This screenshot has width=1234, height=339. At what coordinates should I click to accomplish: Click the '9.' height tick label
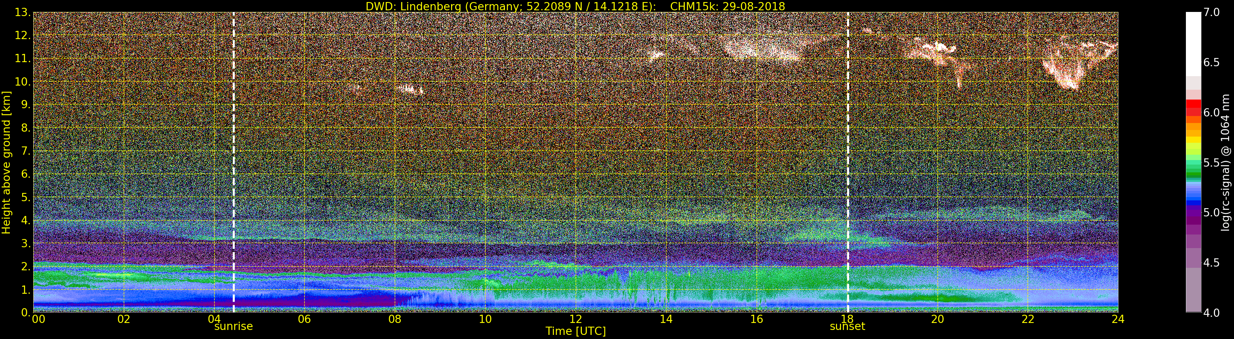click(x=26, y=104)
